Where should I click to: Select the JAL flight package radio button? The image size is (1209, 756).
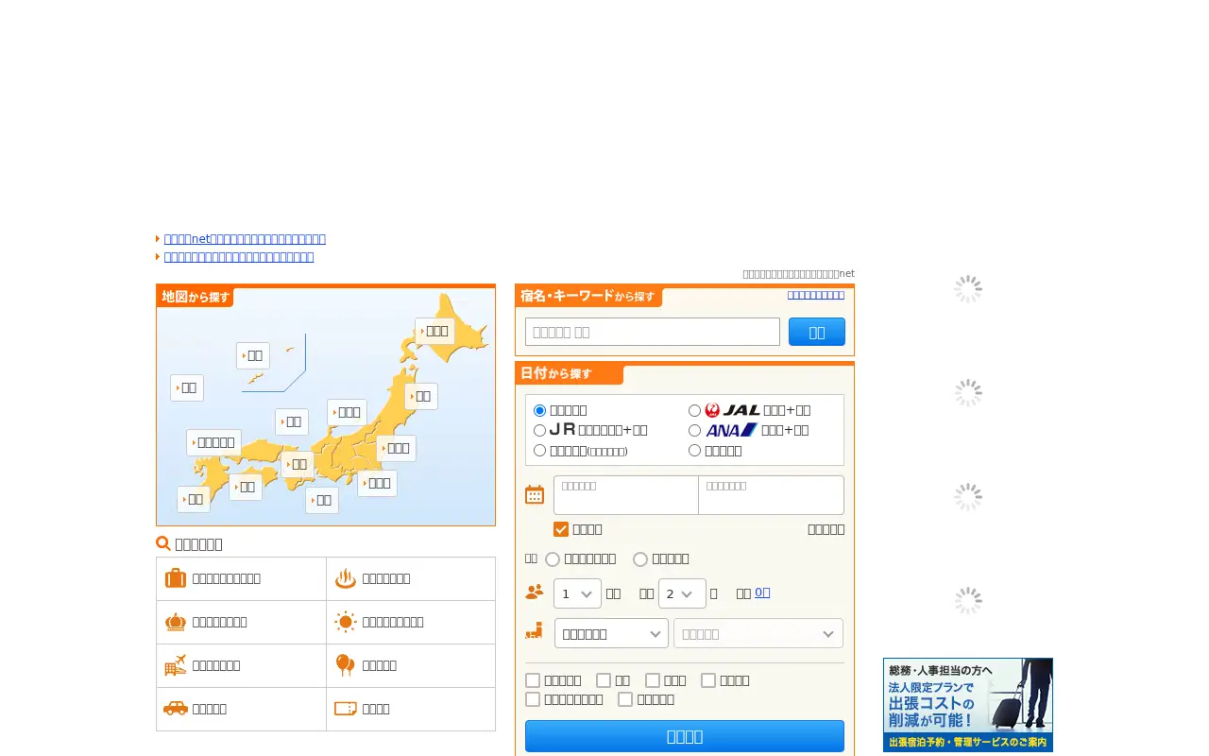(x=694, y=410)
